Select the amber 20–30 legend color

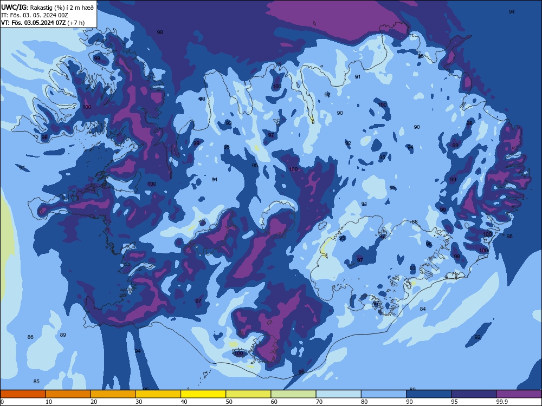point(113,394)
